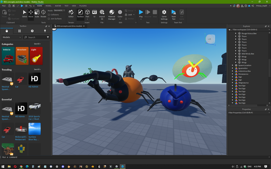The width and height of the screenshot is (271, 169).
Task: Open the Mode Geometric dropdown
Action: (59, 10)
